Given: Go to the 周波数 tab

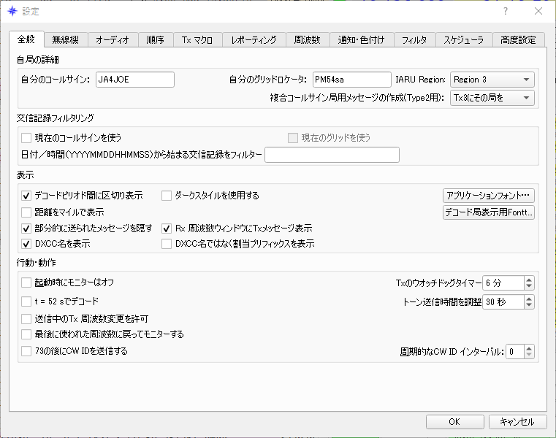Looking at the screenshot, I should coord(308,39).
